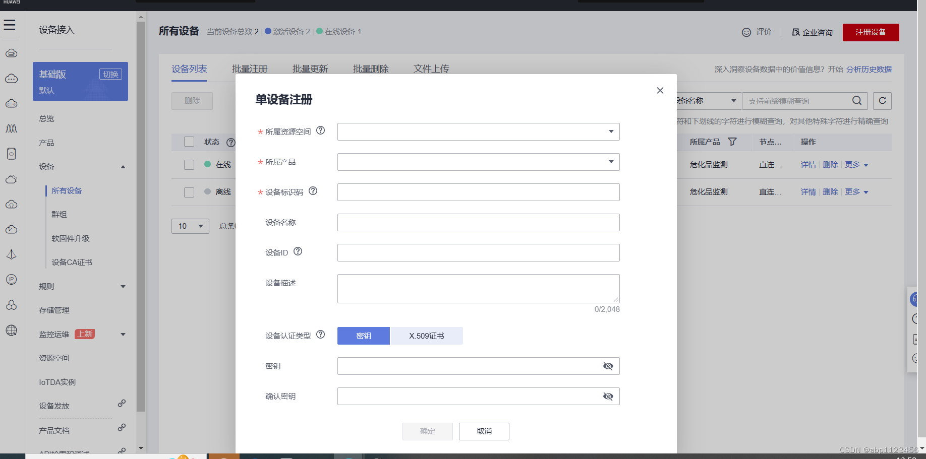The height and width of the screenshot is (459, 926).
Task: Click the 设备名称 input field
Action: coord(479,222)
